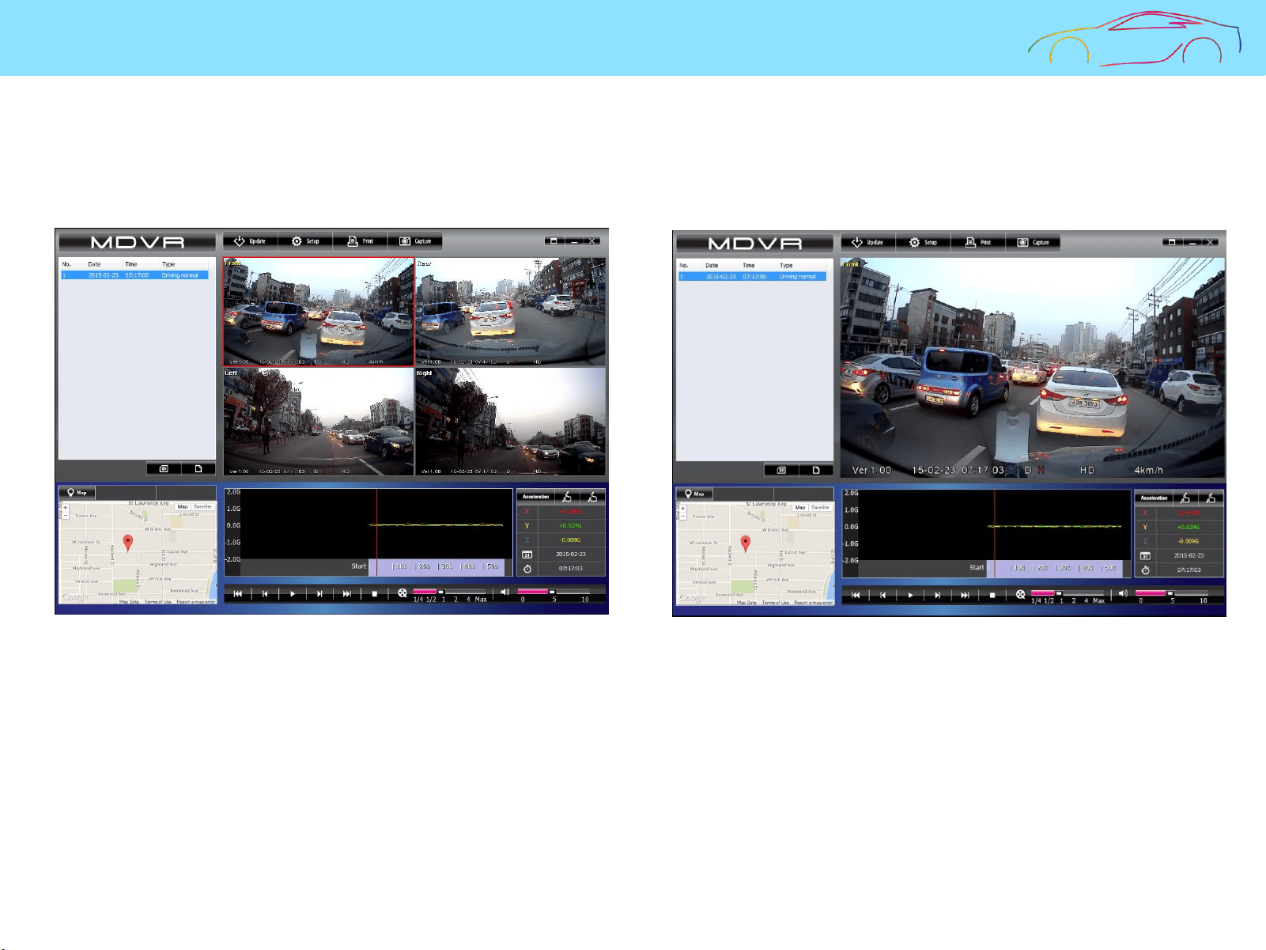Select the Right camera view in quad-view window
This screenshot has width=1266, height=950.
511,422
